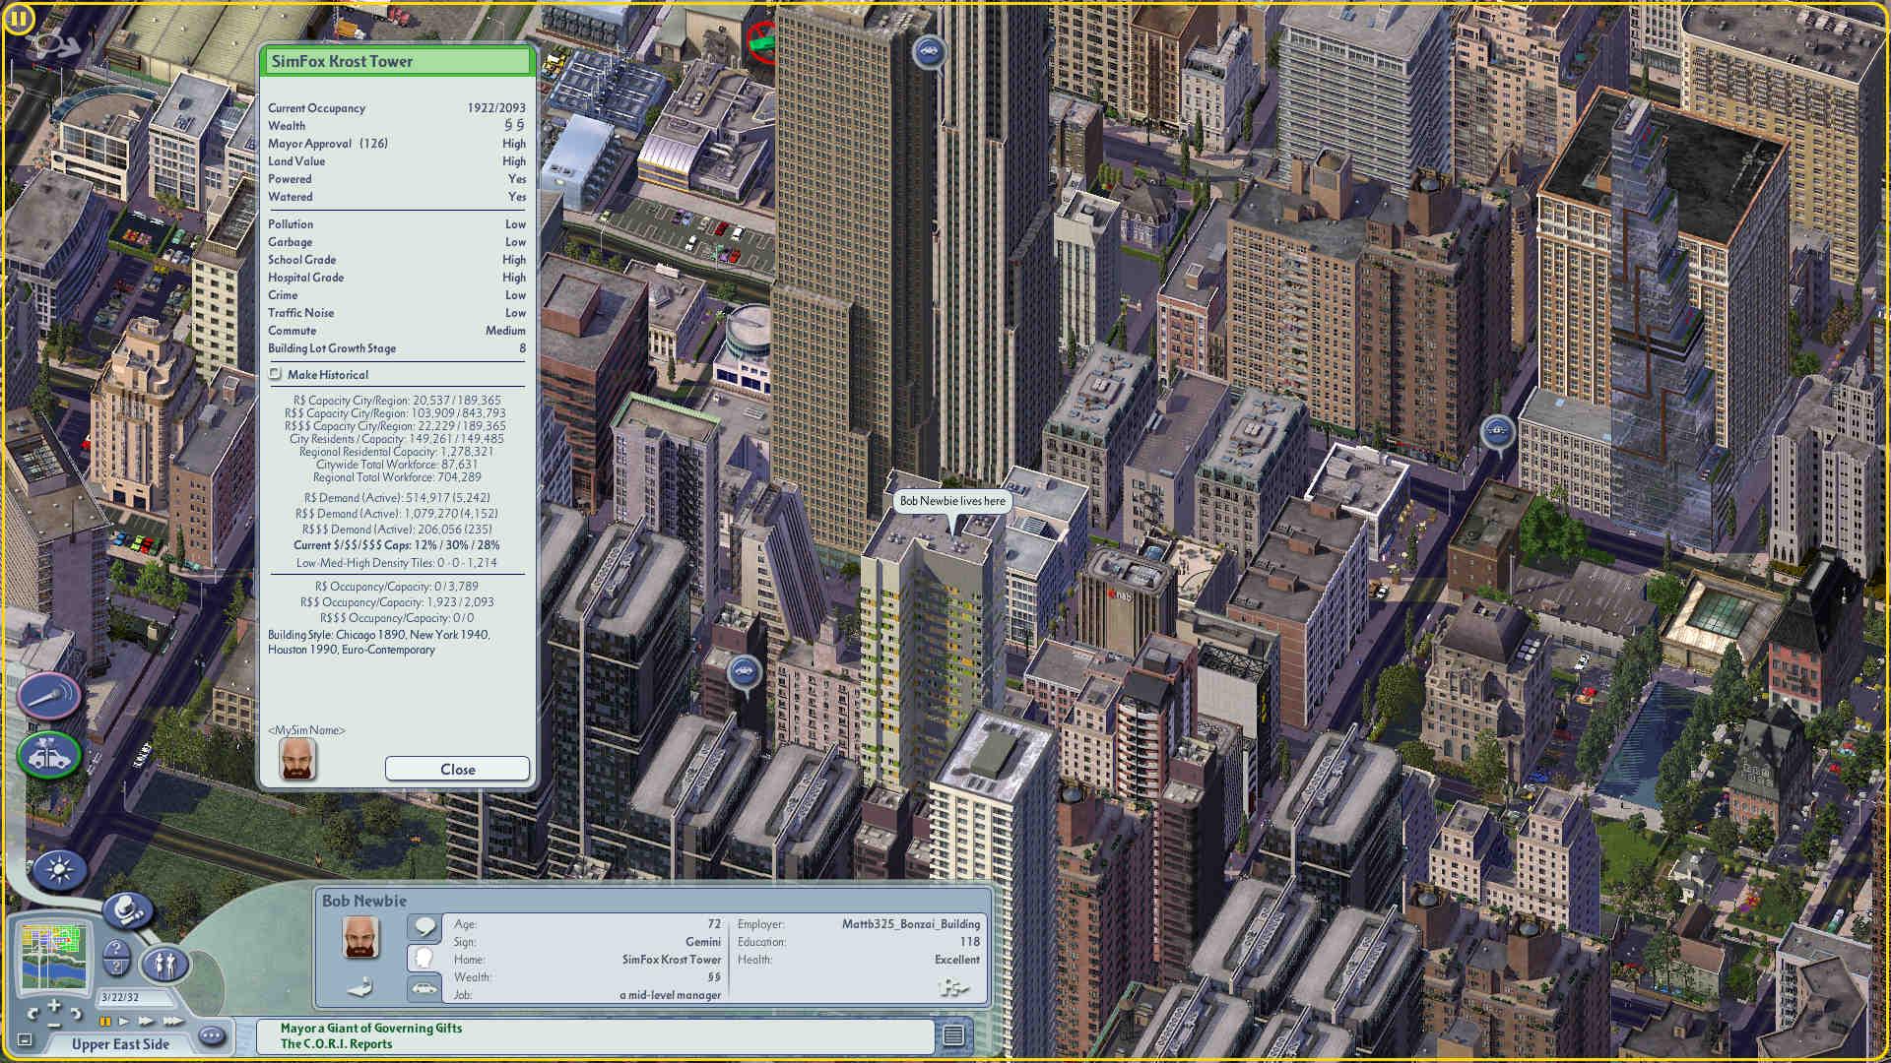Set simulation to fastest triple-arrow speed
This screenshot has width=1891, height=1063.
[171, 1022]
